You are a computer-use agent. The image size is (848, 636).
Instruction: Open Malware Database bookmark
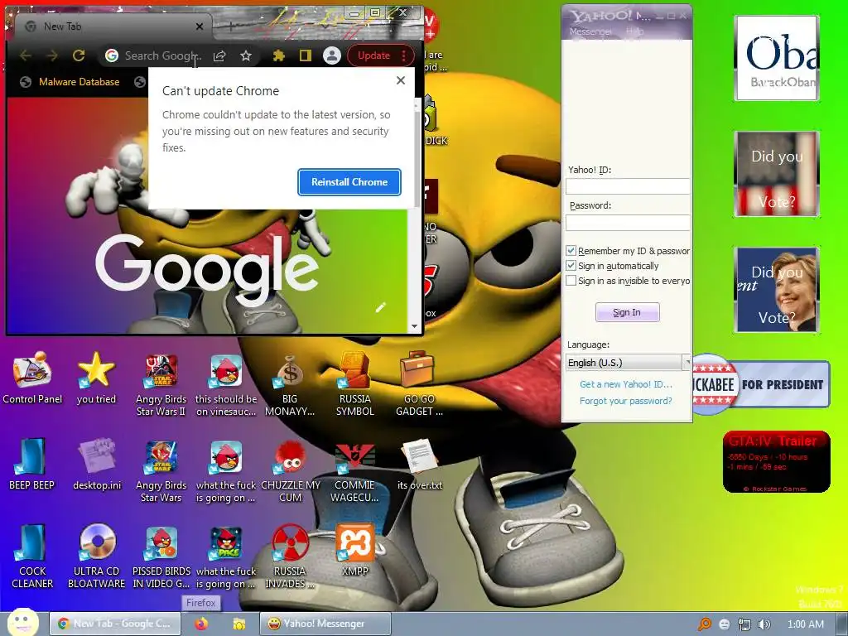tap(70, 82)
